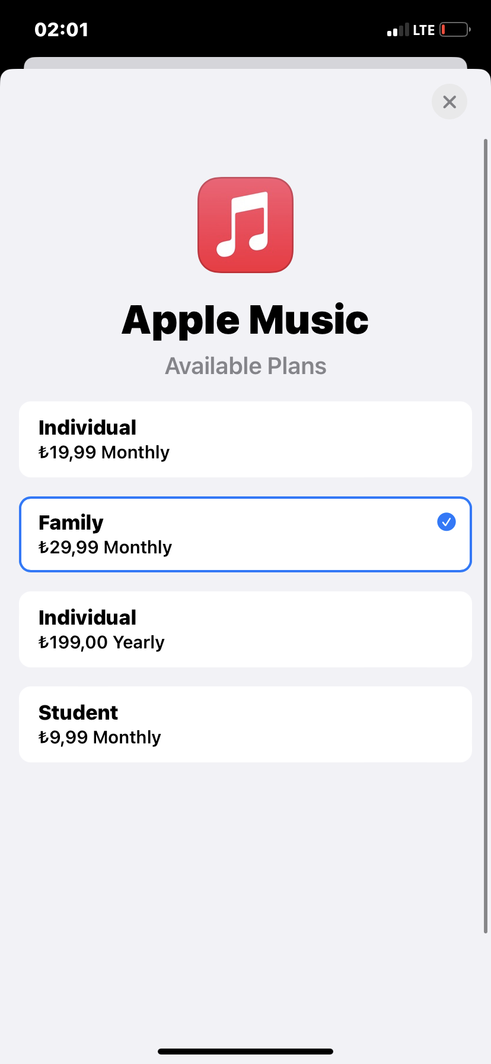This screenshot has width=491, height=1064.
Task: Tap the red Apple Music app icon
Action: tap(245, 225)
